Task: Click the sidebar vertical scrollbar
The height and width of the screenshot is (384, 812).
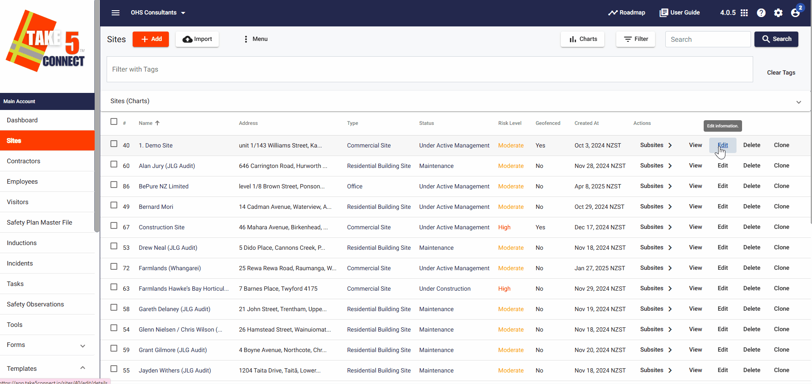Action: (x=97, y=116)
